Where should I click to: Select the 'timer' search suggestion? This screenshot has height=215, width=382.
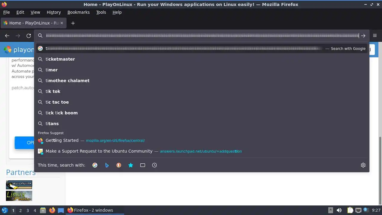tap(202, 70)
